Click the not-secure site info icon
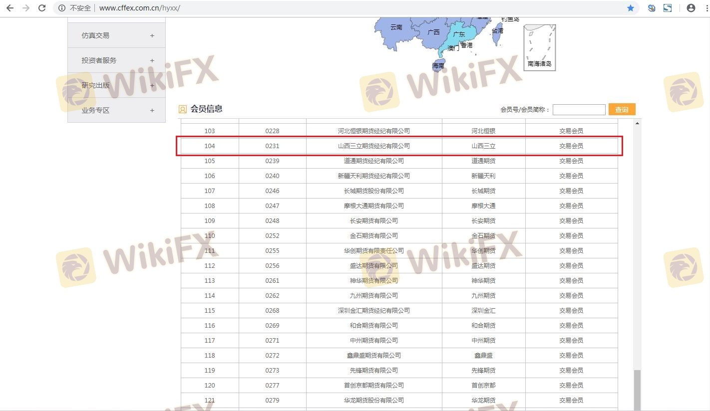Screen dimensions: 710x411 (62, 8)
